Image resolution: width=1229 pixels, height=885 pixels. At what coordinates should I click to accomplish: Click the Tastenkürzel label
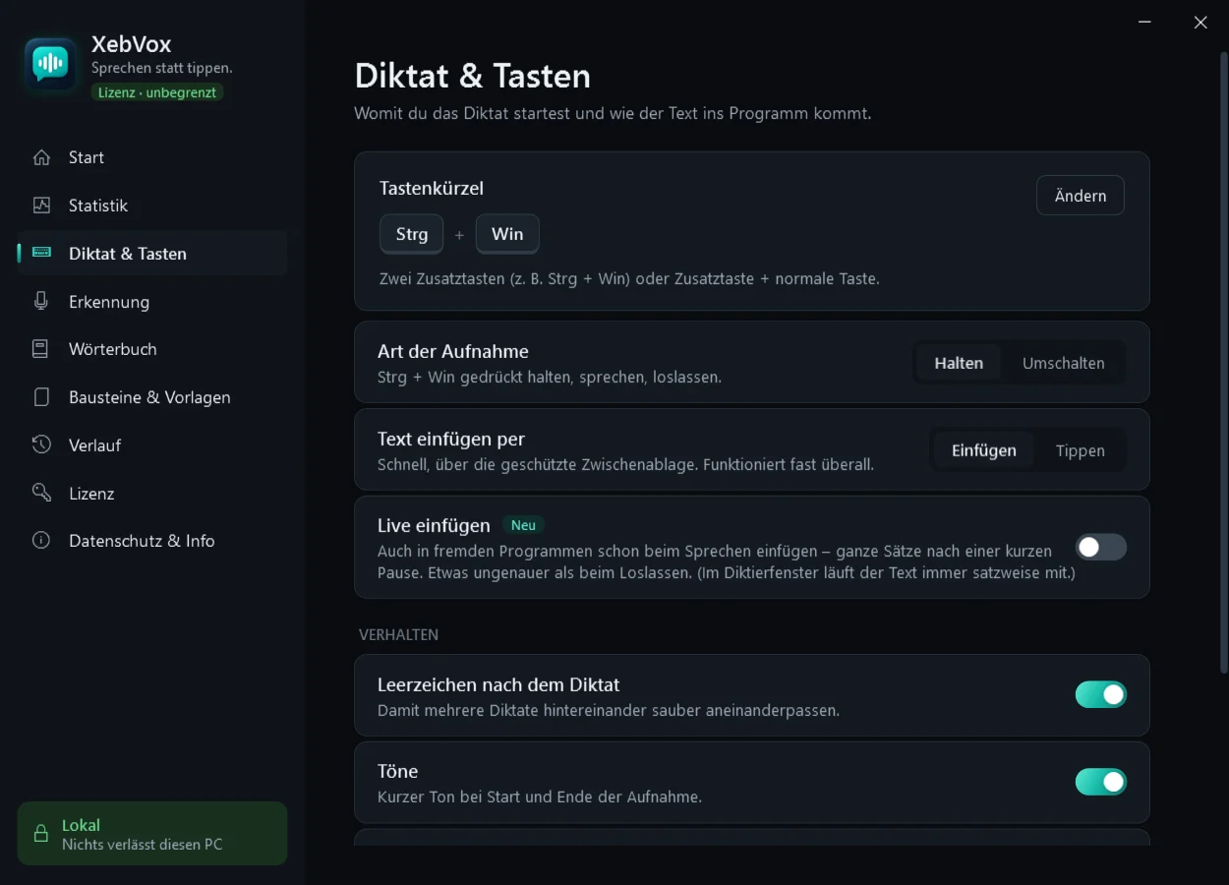coord(432,188)
